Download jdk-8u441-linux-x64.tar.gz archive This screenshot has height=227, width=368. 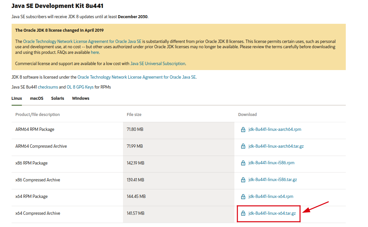[x=272, y=213]
